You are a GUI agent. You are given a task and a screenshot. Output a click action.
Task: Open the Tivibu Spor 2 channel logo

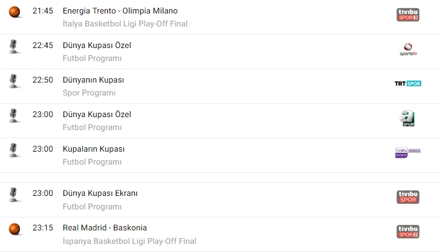(408, 231)
